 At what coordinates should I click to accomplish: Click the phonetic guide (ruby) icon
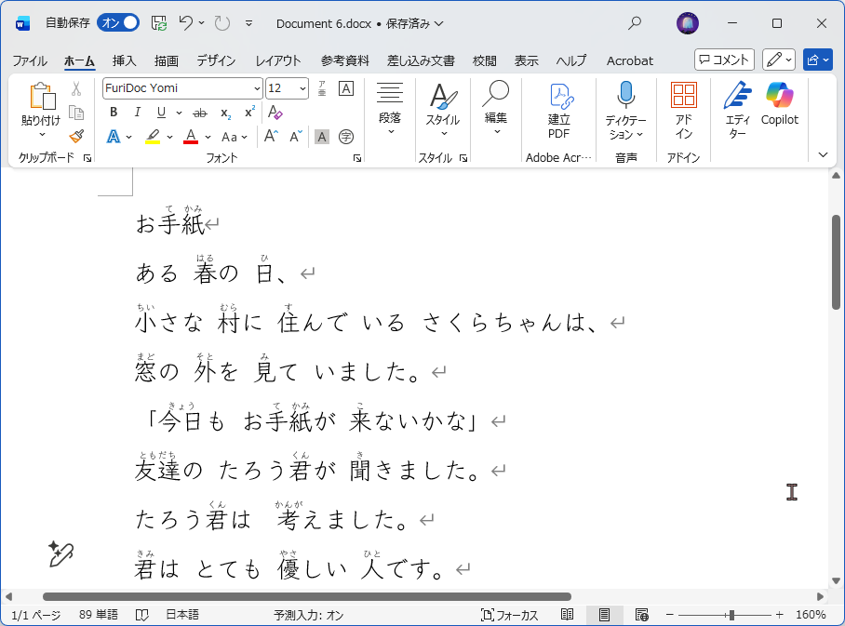322,87
